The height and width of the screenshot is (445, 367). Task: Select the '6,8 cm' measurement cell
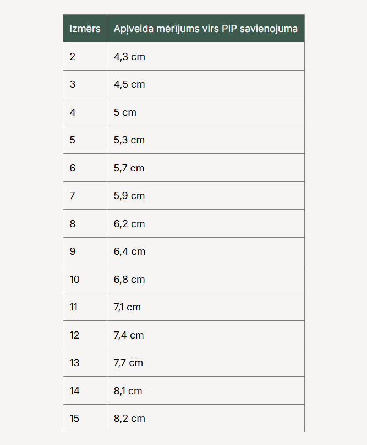[129, 280]
